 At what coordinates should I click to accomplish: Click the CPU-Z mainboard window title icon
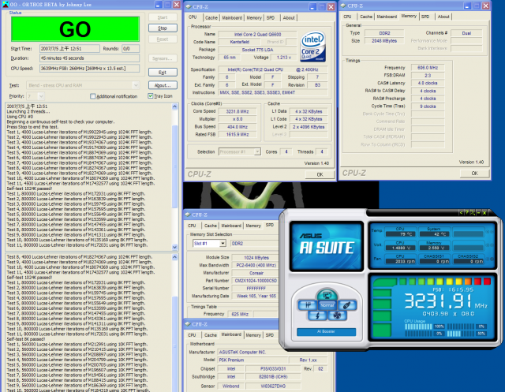pyautogui.click(x=188, y=323)
